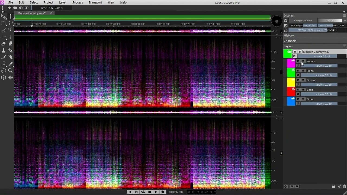Delete layer with the trash icon
The height and width of the screenshot is (195, 347).
pos(344,186)
